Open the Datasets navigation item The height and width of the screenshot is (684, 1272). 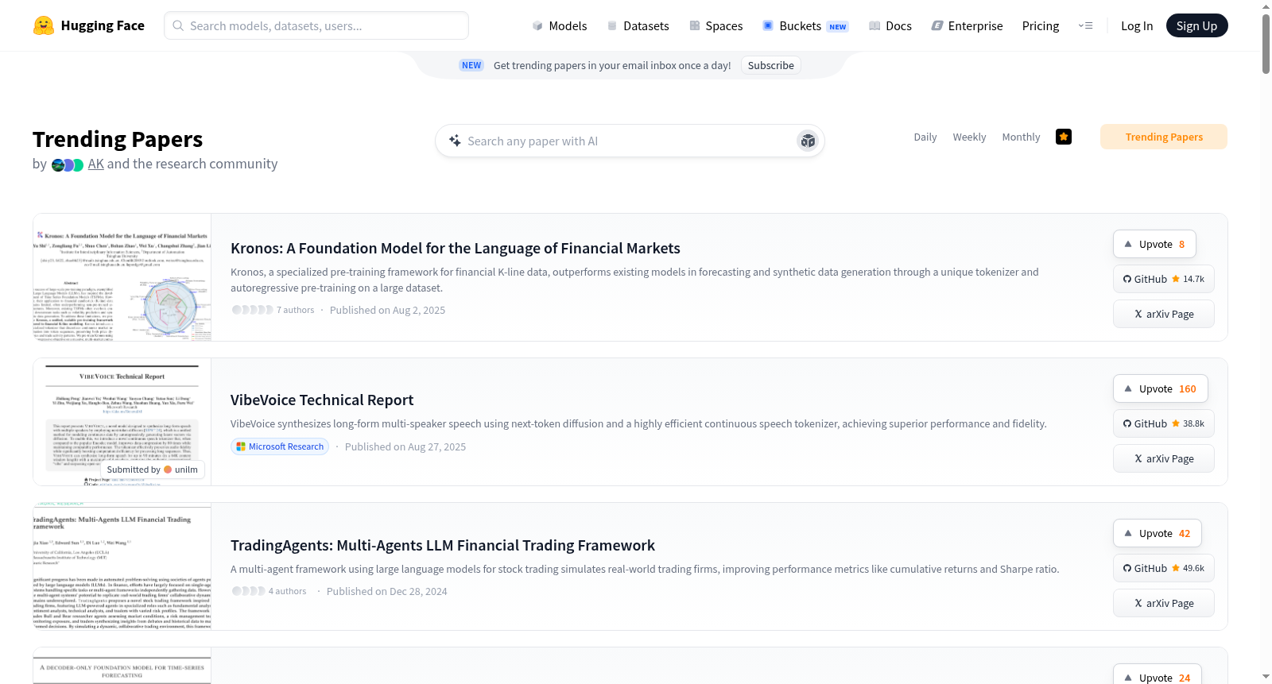click(x=638, y=25)
